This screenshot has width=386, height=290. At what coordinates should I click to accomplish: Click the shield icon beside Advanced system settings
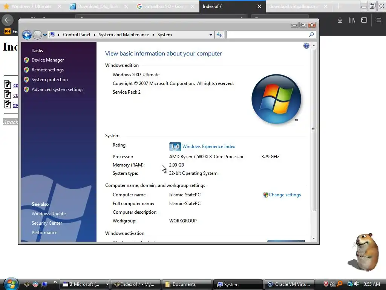tap(26, 89)
